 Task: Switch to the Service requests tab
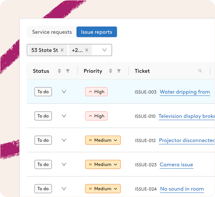(52, 32)
